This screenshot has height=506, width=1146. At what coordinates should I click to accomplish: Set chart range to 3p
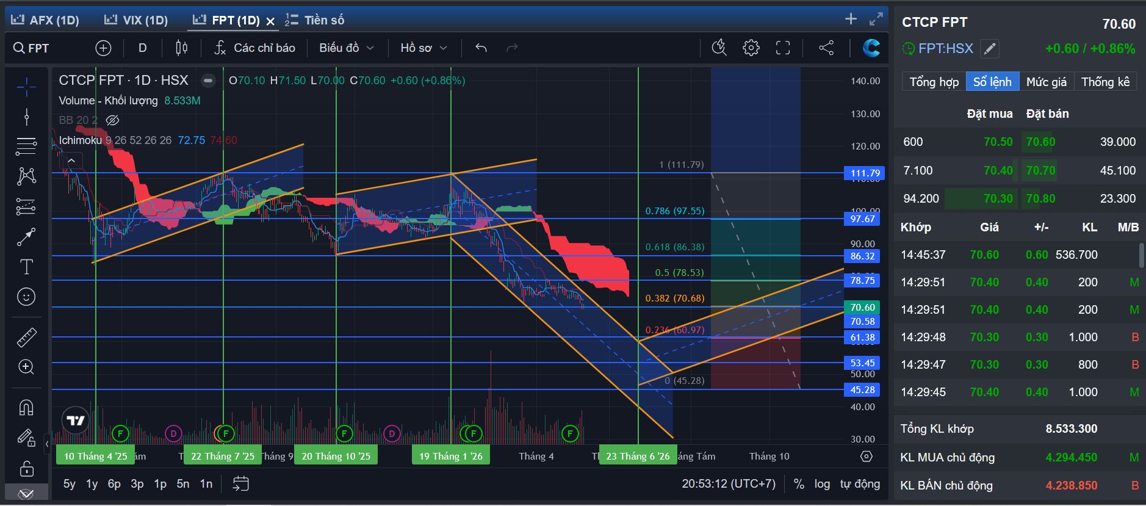tap(137, 484)
